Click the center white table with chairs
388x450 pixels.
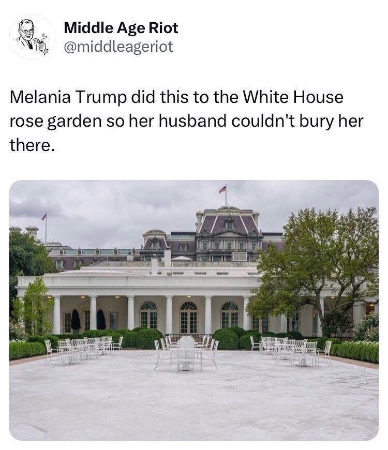click(187, 353)
